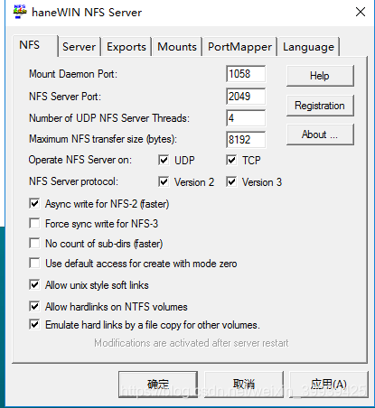Click the Maximum NFS transfer size field
The image size is (375, 408).
coord(246,140)
